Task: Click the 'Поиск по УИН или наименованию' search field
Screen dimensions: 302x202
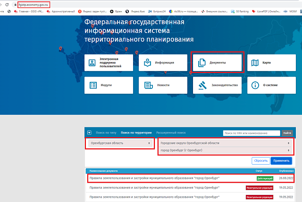Action: (252, 133)
